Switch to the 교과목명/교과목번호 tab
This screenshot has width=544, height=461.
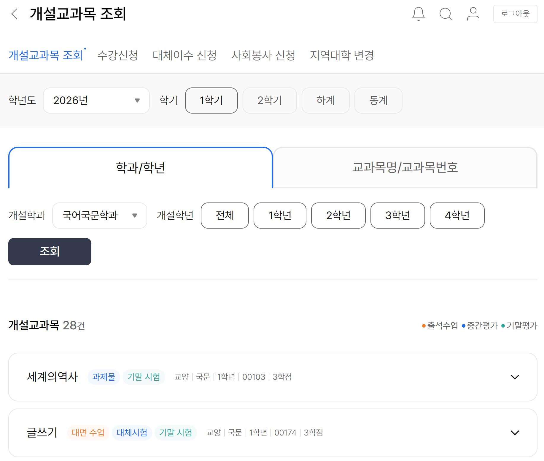(405, 168)
